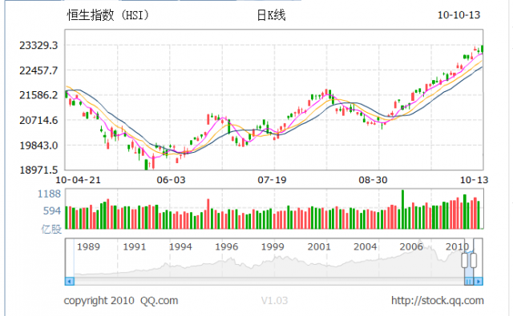Click the last green candlestick at chart's right edge
The image size is (513, 316).
point(483,50)
